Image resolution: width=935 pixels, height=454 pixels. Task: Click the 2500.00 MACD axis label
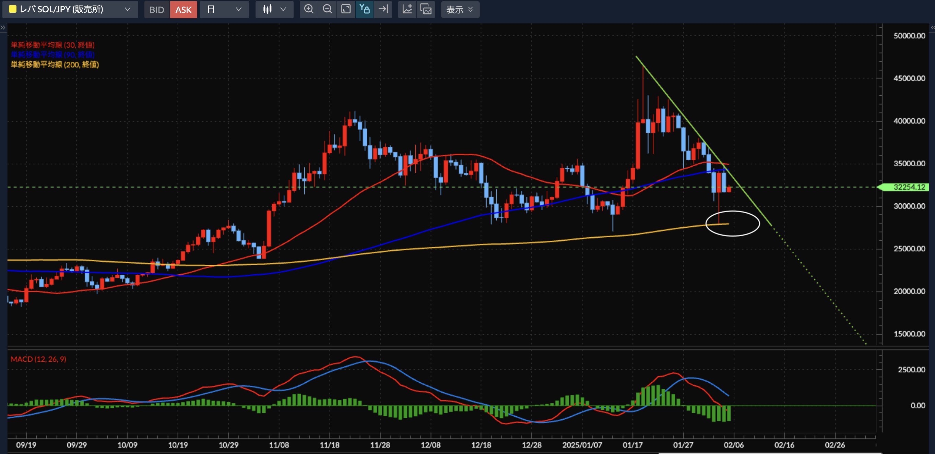pyautogui.click(x=911, y=370)
